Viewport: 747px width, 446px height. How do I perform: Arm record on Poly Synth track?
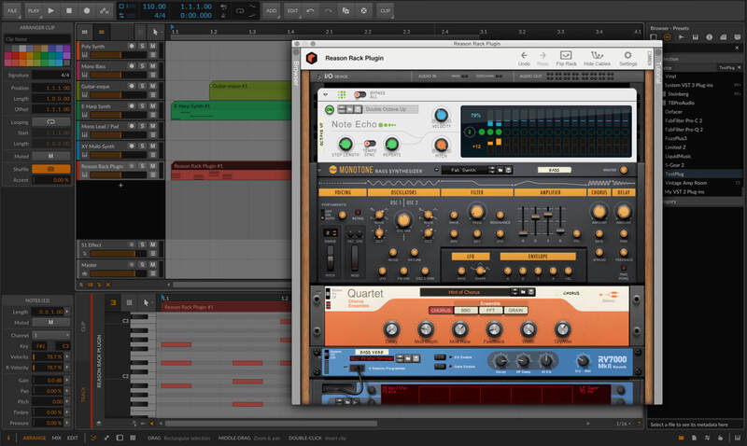tap(132, 46)
